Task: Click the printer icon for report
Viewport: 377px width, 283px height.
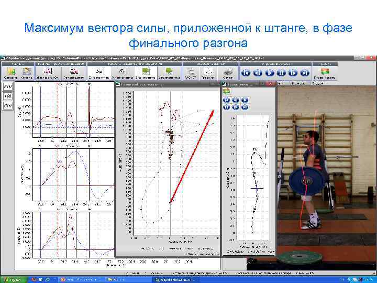Action: click(x=227, y=71)
